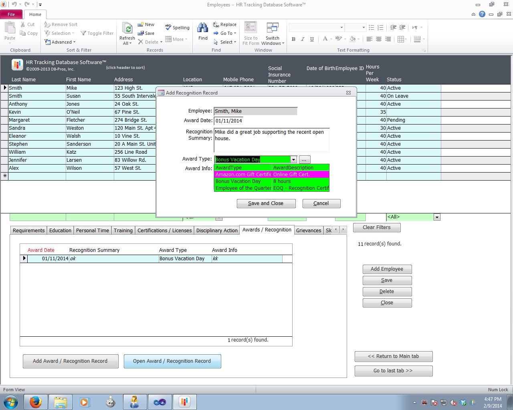513x410 pixels.
Task: Click the Paste clipboard icon
Action: (10, 28)
